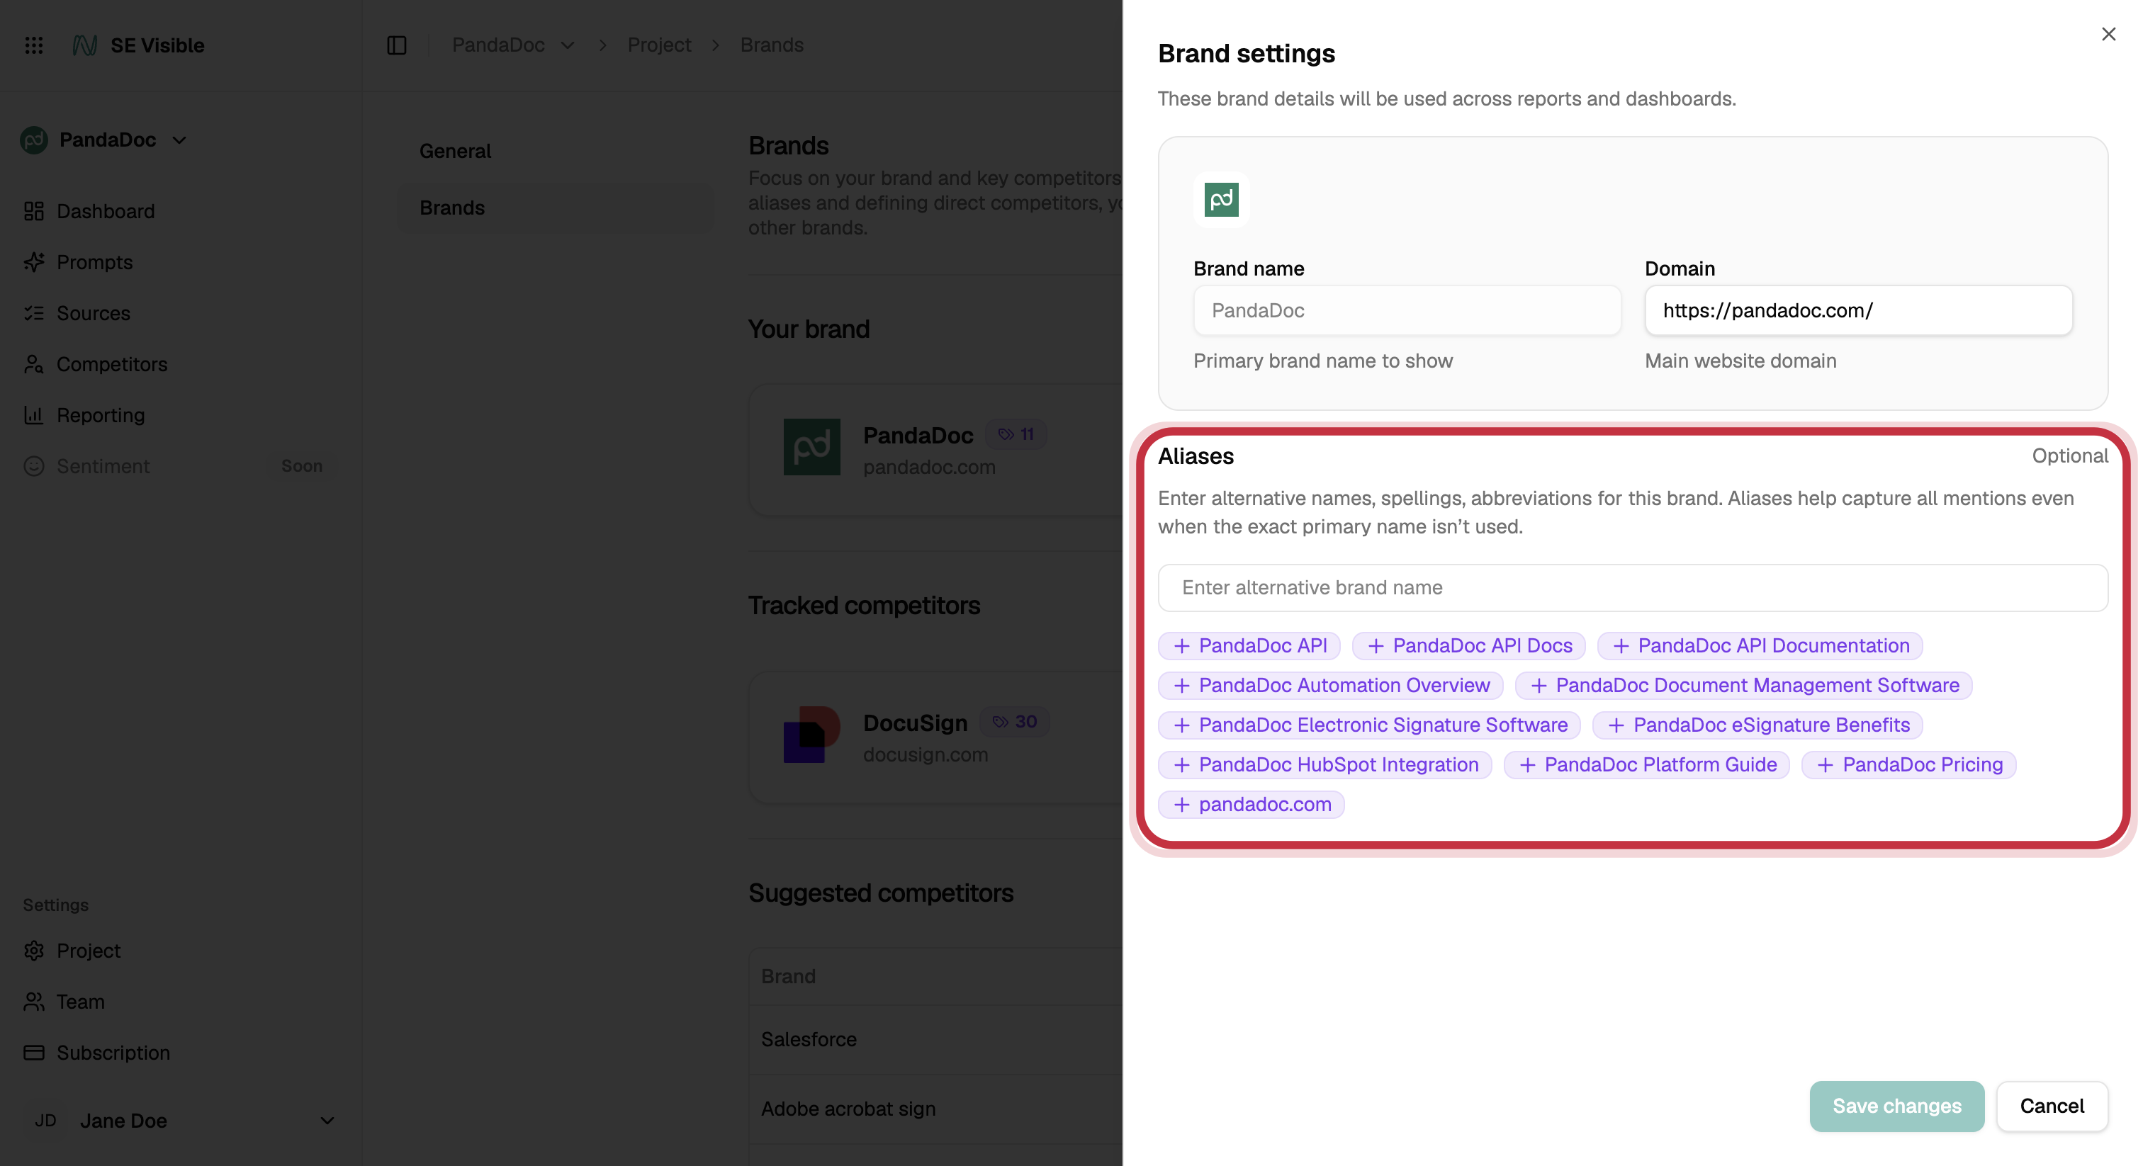Add the PandaDoc Pricing alias

tap(1908, 765)
